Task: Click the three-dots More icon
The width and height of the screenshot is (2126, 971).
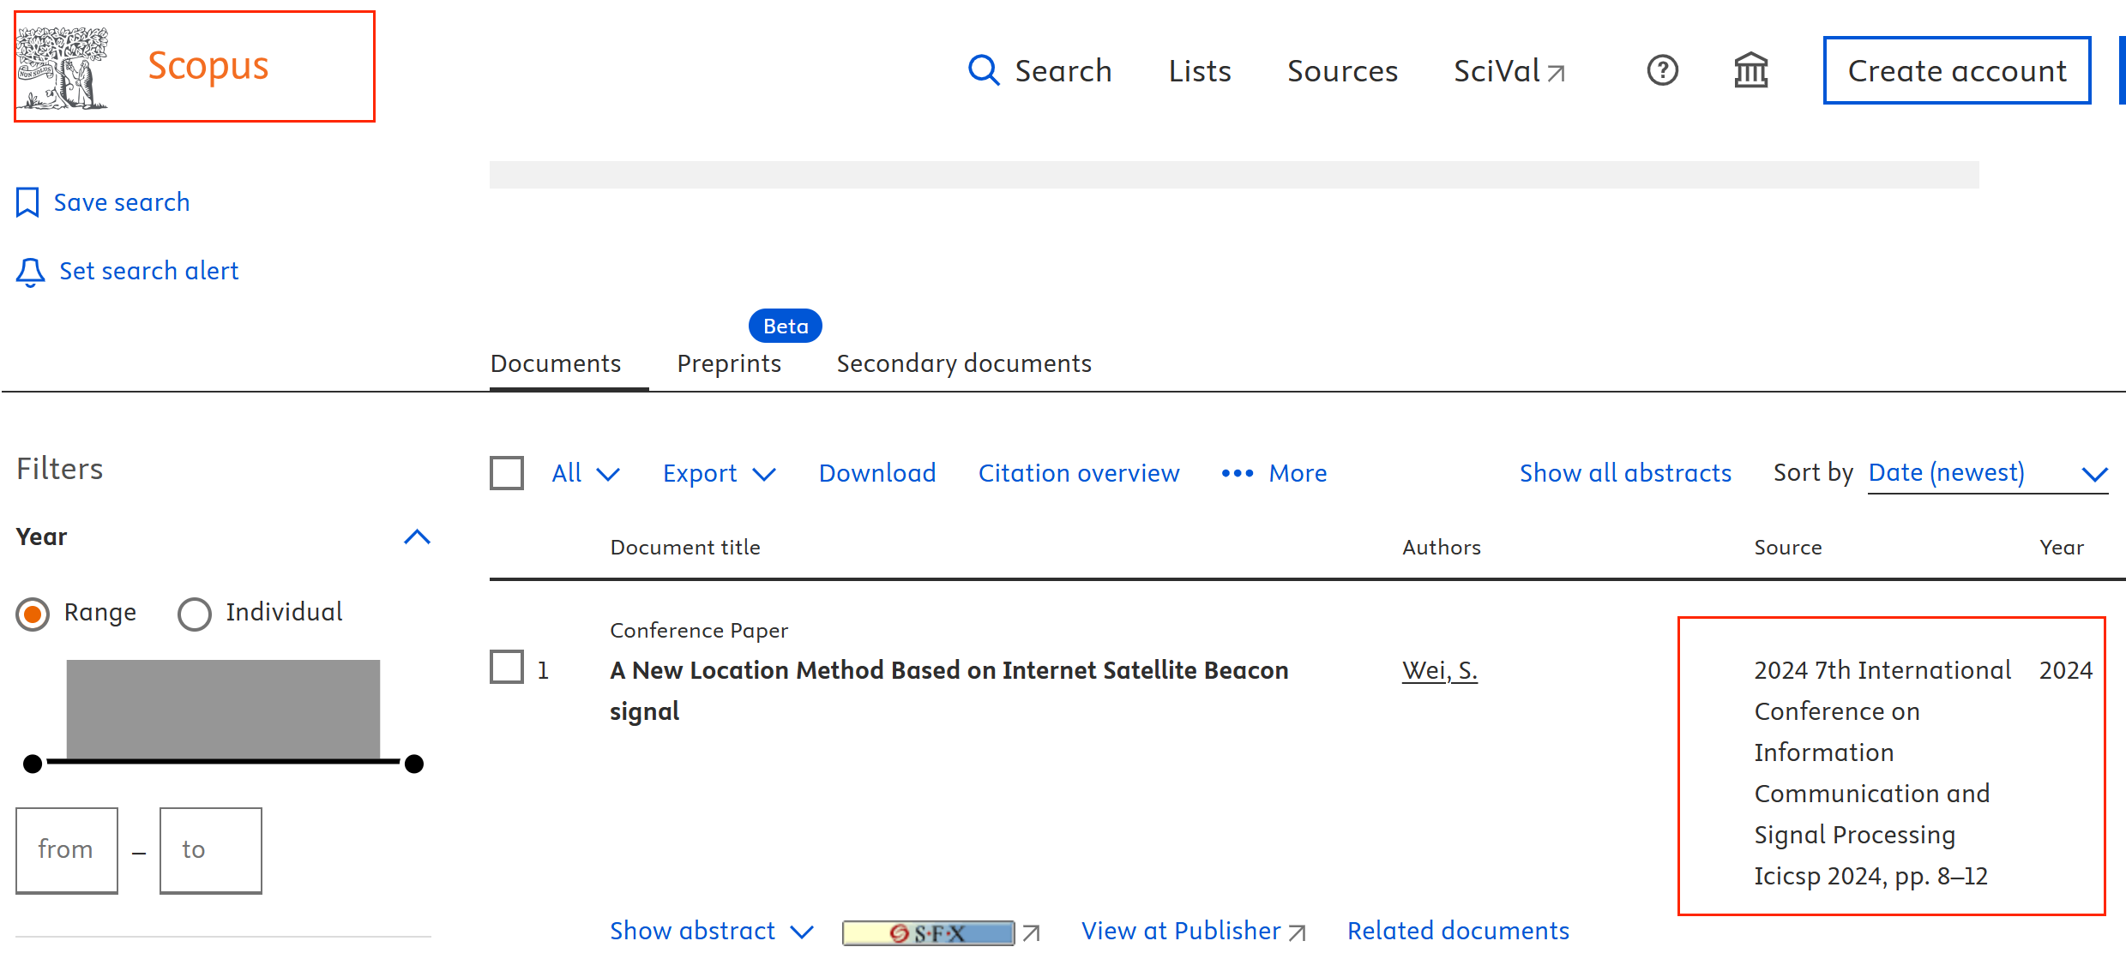Action: pyautogui.click(x=1238, y=473)
